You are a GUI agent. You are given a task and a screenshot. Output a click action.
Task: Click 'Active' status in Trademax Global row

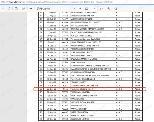point(137,89)
